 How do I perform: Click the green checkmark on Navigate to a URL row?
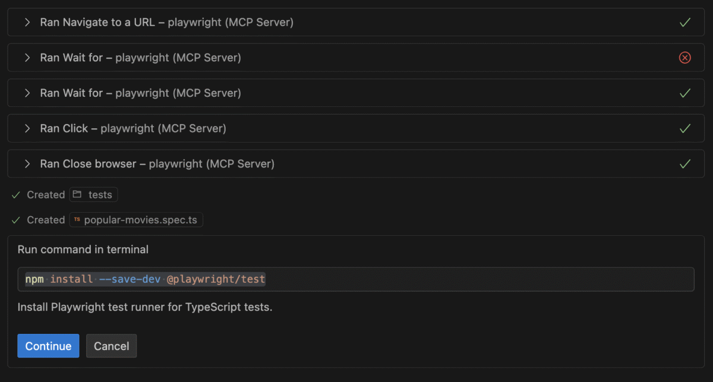[x=685, y=23]
